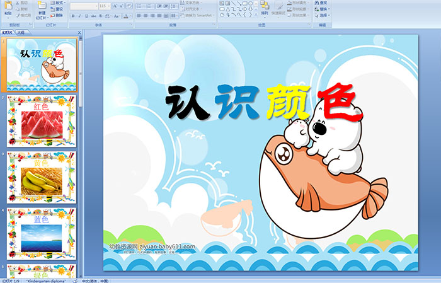Click the thumbnail pane vertical scrollbar

coord(81,156)
